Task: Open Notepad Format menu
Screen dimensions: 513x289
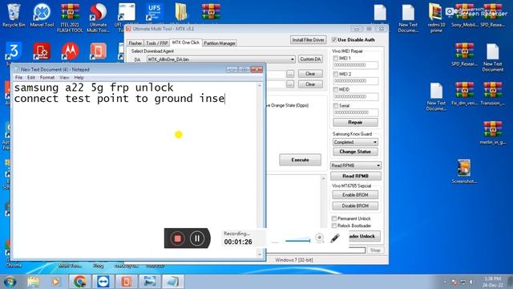Action: [x=47, y=77]
